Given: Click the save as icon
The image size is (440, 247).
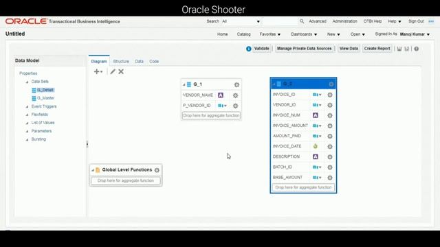Looking at the screenshot, I should 407,49.
